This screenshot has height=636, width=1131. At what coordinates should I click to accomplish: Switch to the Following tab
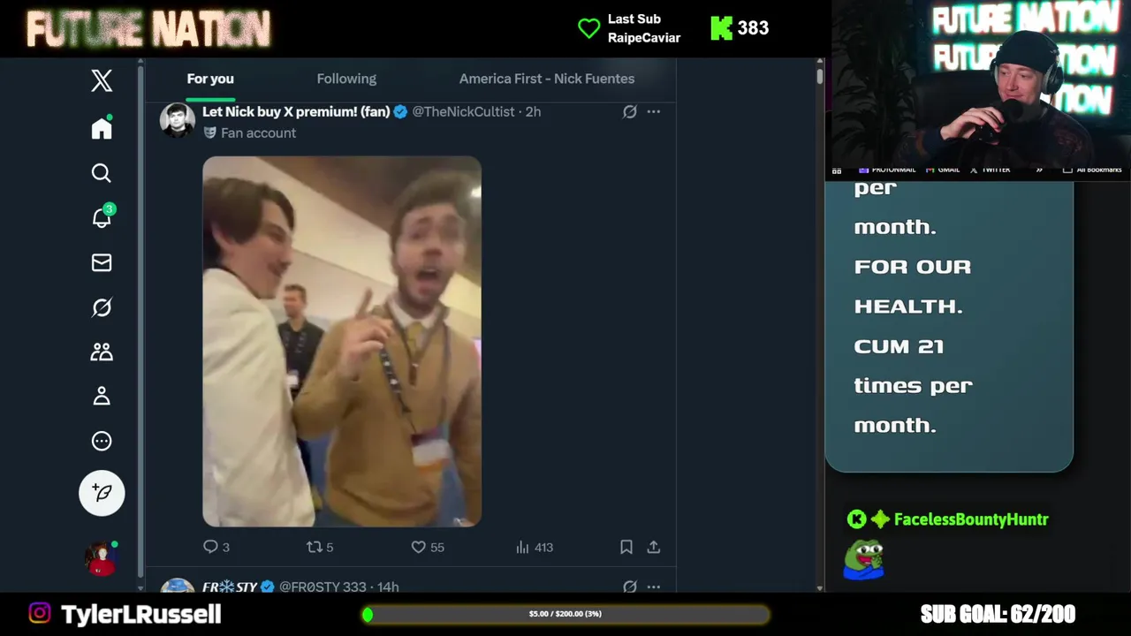coord(346,79)
